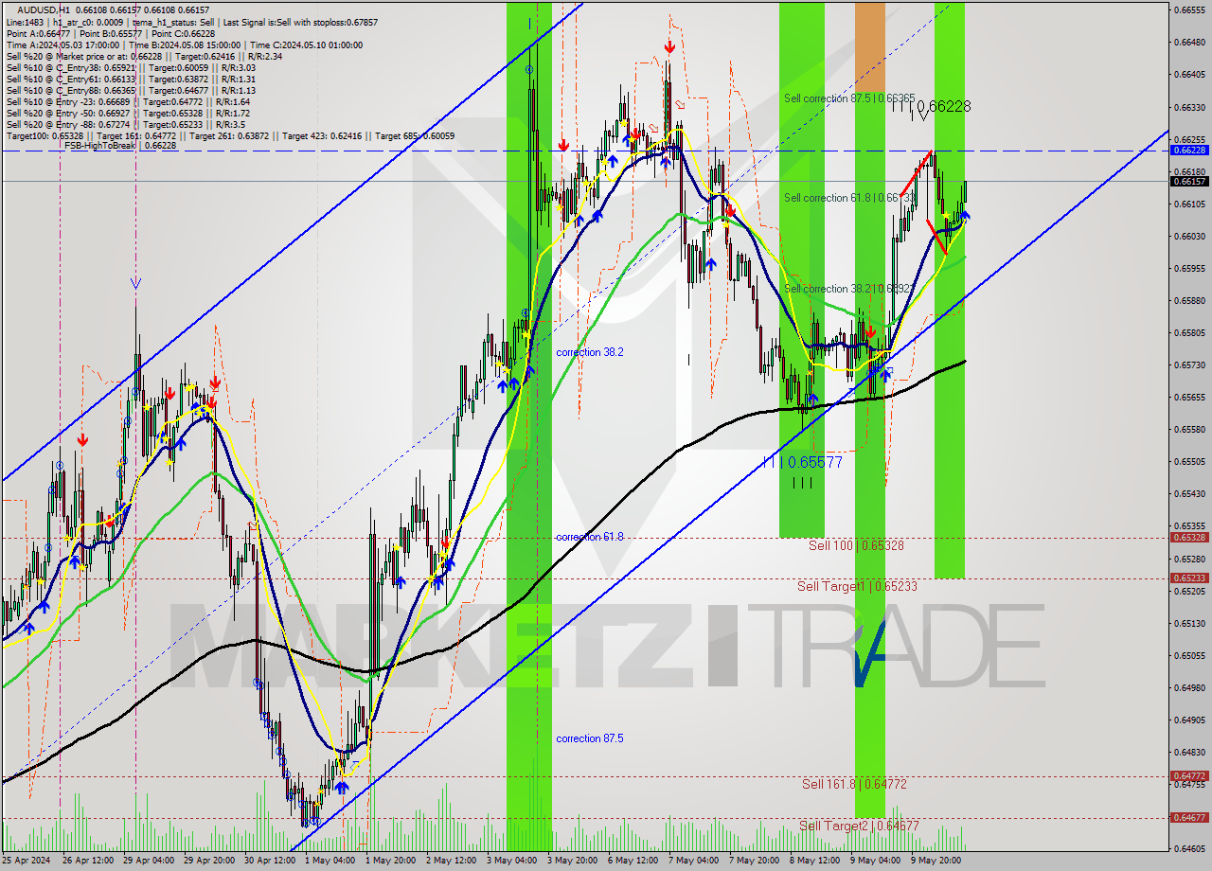Click the blue 'correction 38.2' label
Viewport: 1212px width, 871px height.
pyautogui.click(x=590, y=352)
